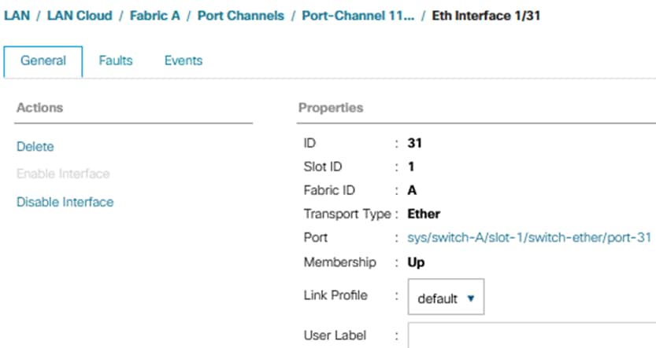Select the General tab
This screenshot has width=656, height=348.
pos(43,60)
